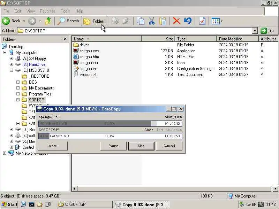Click the Copy To toolbar icon
Screen dimensions: 279x209
pos(126,21)
